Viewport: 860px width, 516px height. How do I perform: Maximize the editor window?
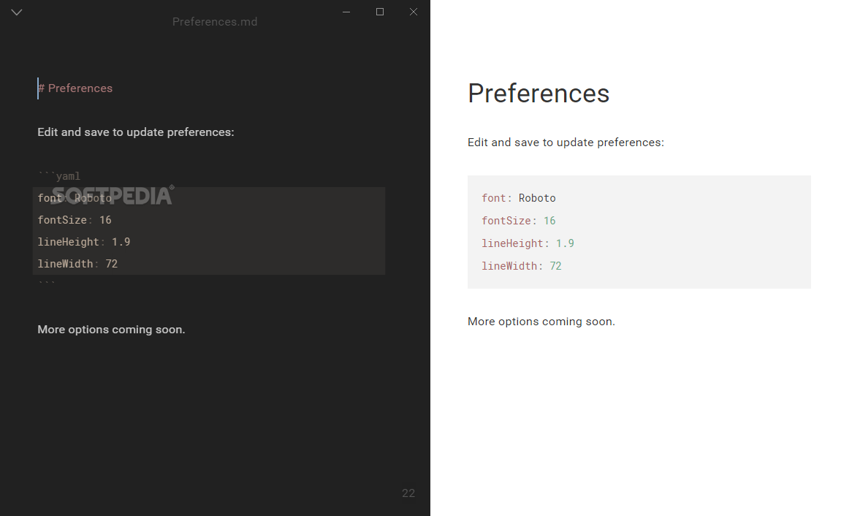(x=379, y=12)
